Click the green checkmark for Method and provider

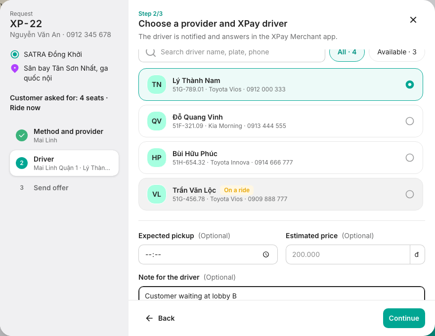[x=22, y=135]
